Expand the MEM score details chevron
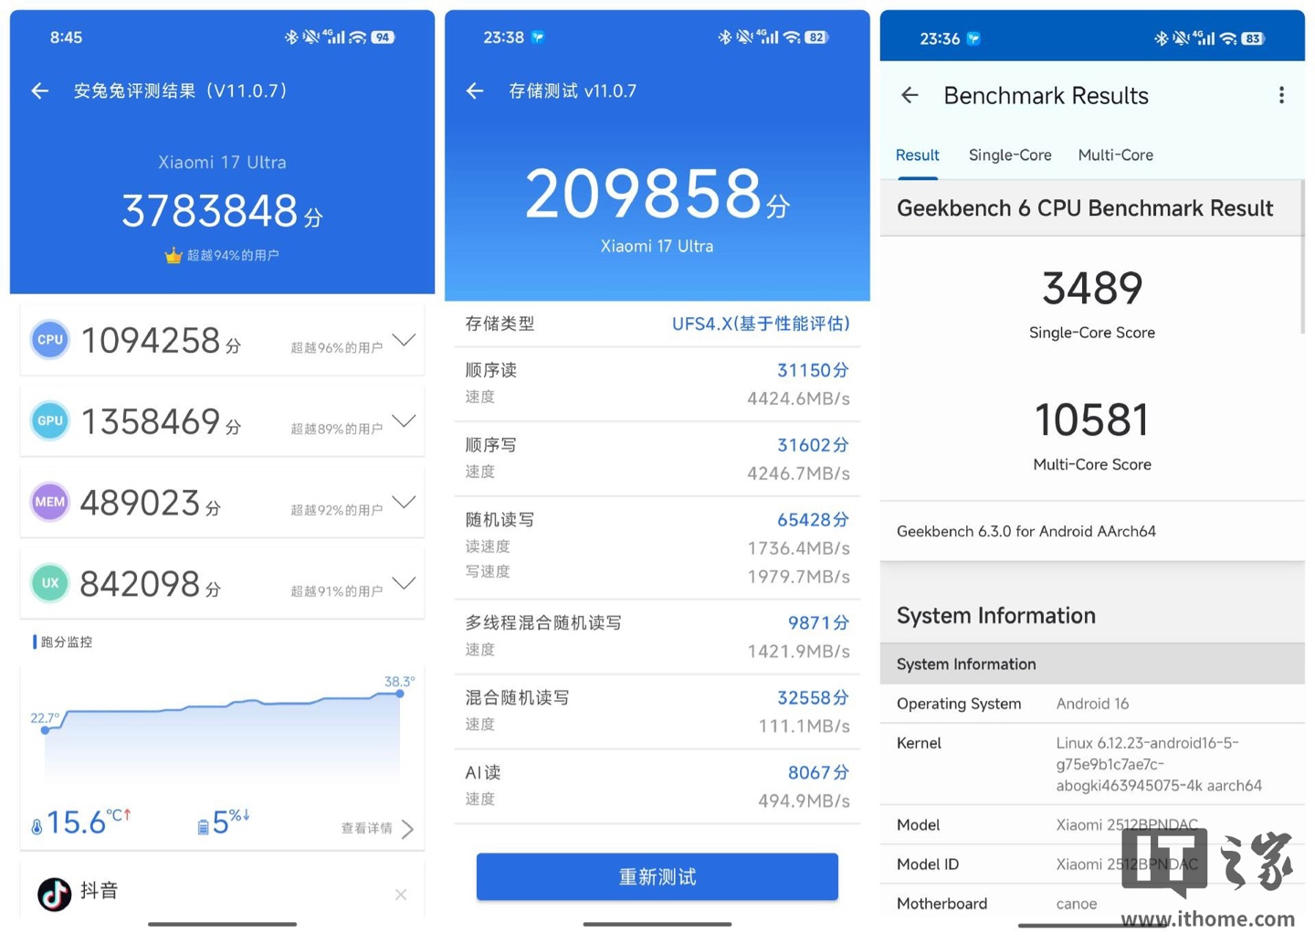 pos(404,502)
